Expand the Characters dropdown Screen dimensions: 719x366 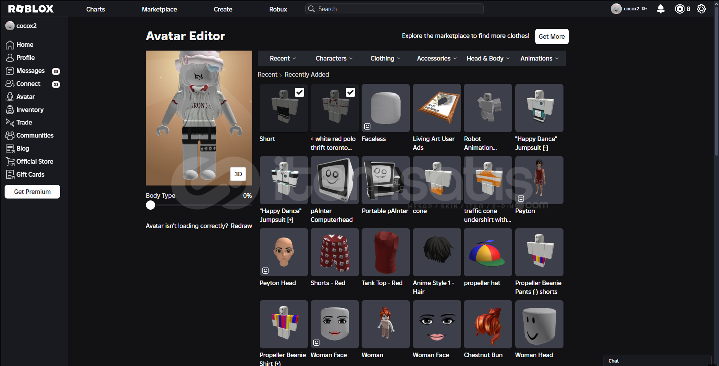[x=334, y=58]
